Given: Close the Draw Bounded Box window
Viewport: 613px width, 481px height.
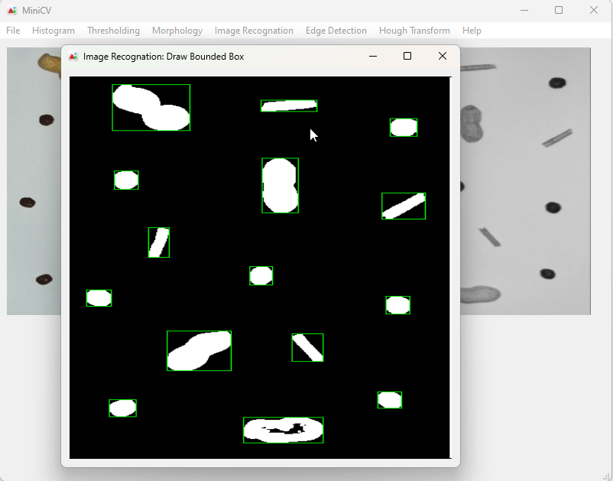Looking at the screenshot, I should tap(442, 56).
